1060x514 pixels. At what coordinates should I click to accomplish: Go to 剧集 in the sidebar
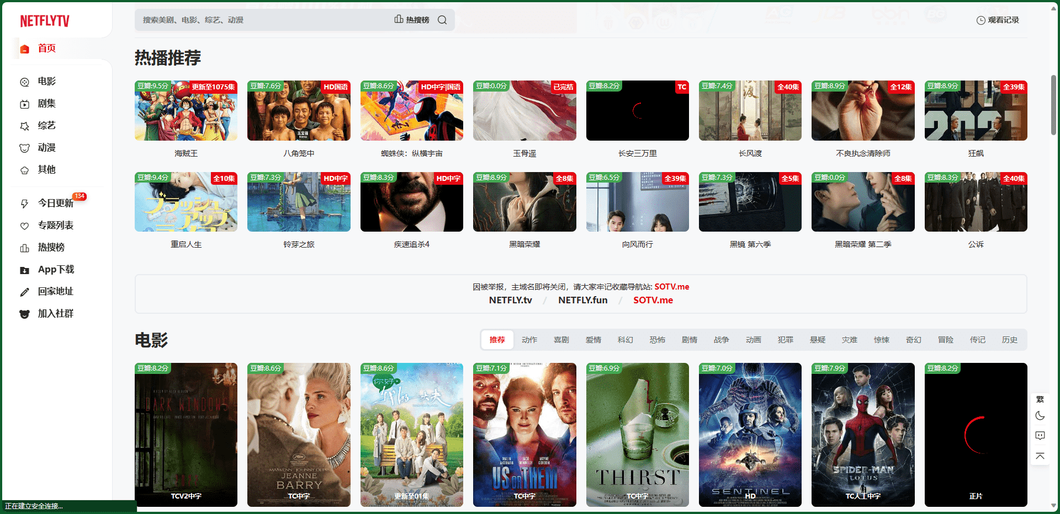pos(46,104)
